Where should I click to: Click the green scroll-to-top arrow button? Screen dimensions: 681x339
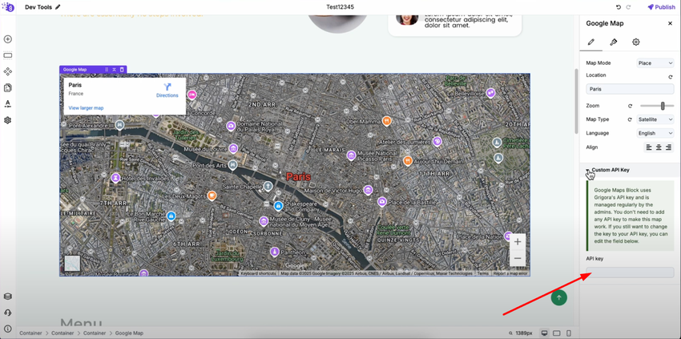559,297
